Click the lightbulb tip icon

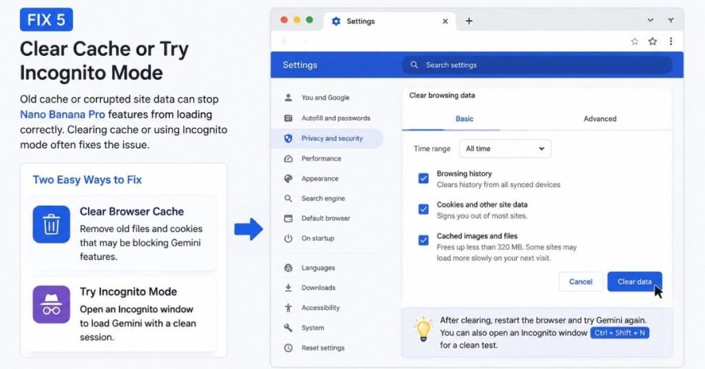click(x=423, y=329)
